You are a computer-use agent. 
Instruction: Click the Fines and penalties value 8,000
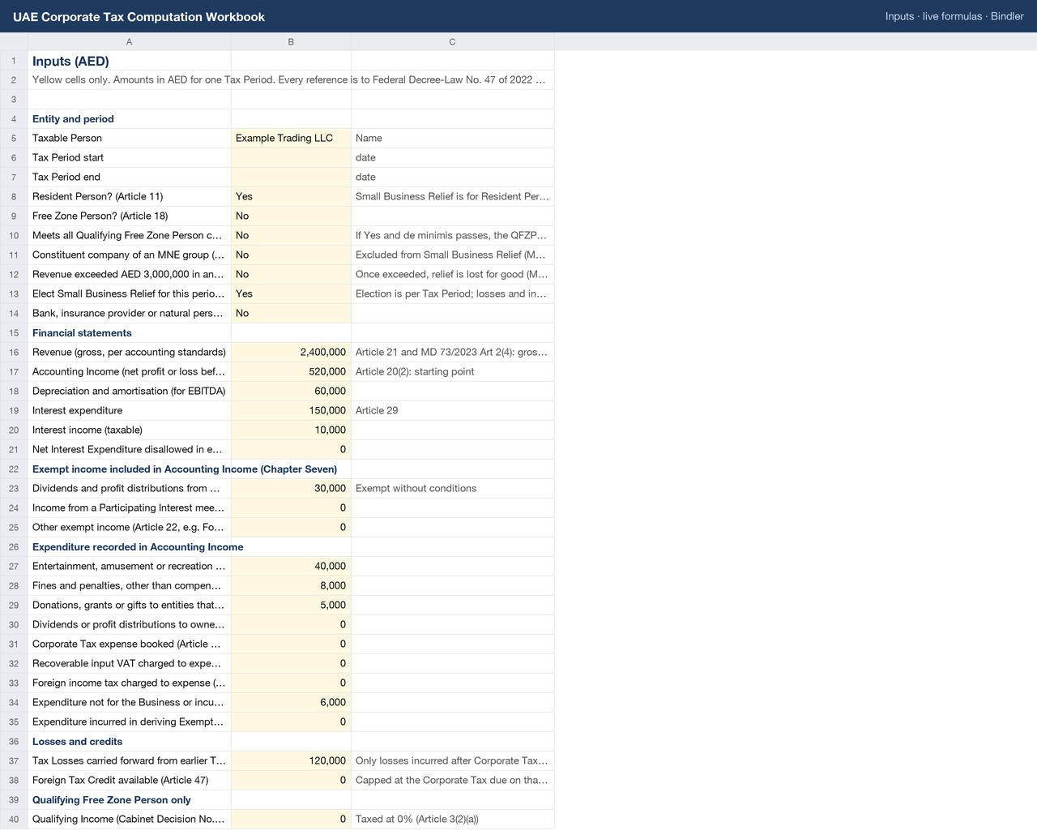coord(291,585)
